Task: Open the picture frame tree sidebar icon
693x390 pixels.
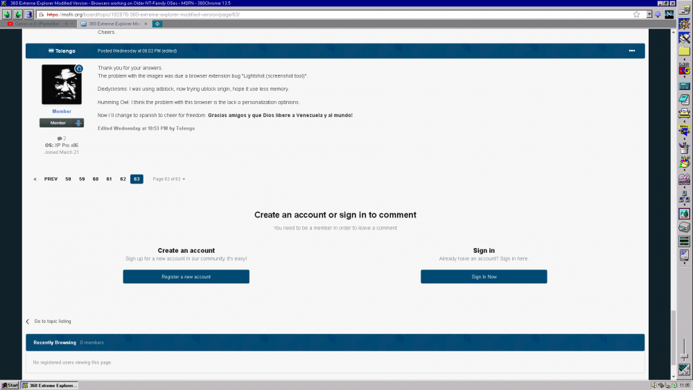Action: coord(684,214)
